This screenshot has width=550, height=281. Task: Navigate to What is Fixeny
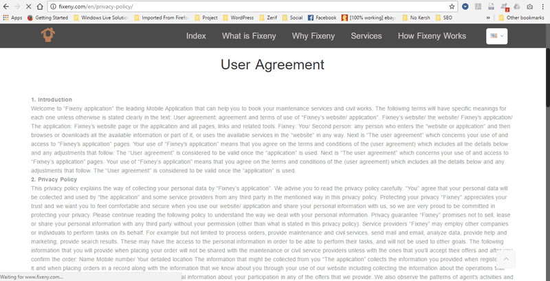pyautogui.click(x=249, y=36)
